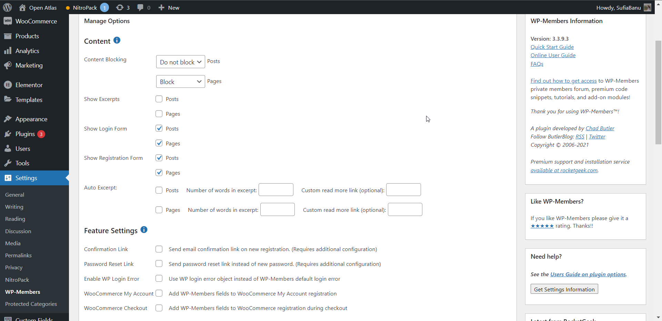Viewport: 662px width, 321px height.
Task: Click the Plugins plug icon
Action: tap(8, 134)
